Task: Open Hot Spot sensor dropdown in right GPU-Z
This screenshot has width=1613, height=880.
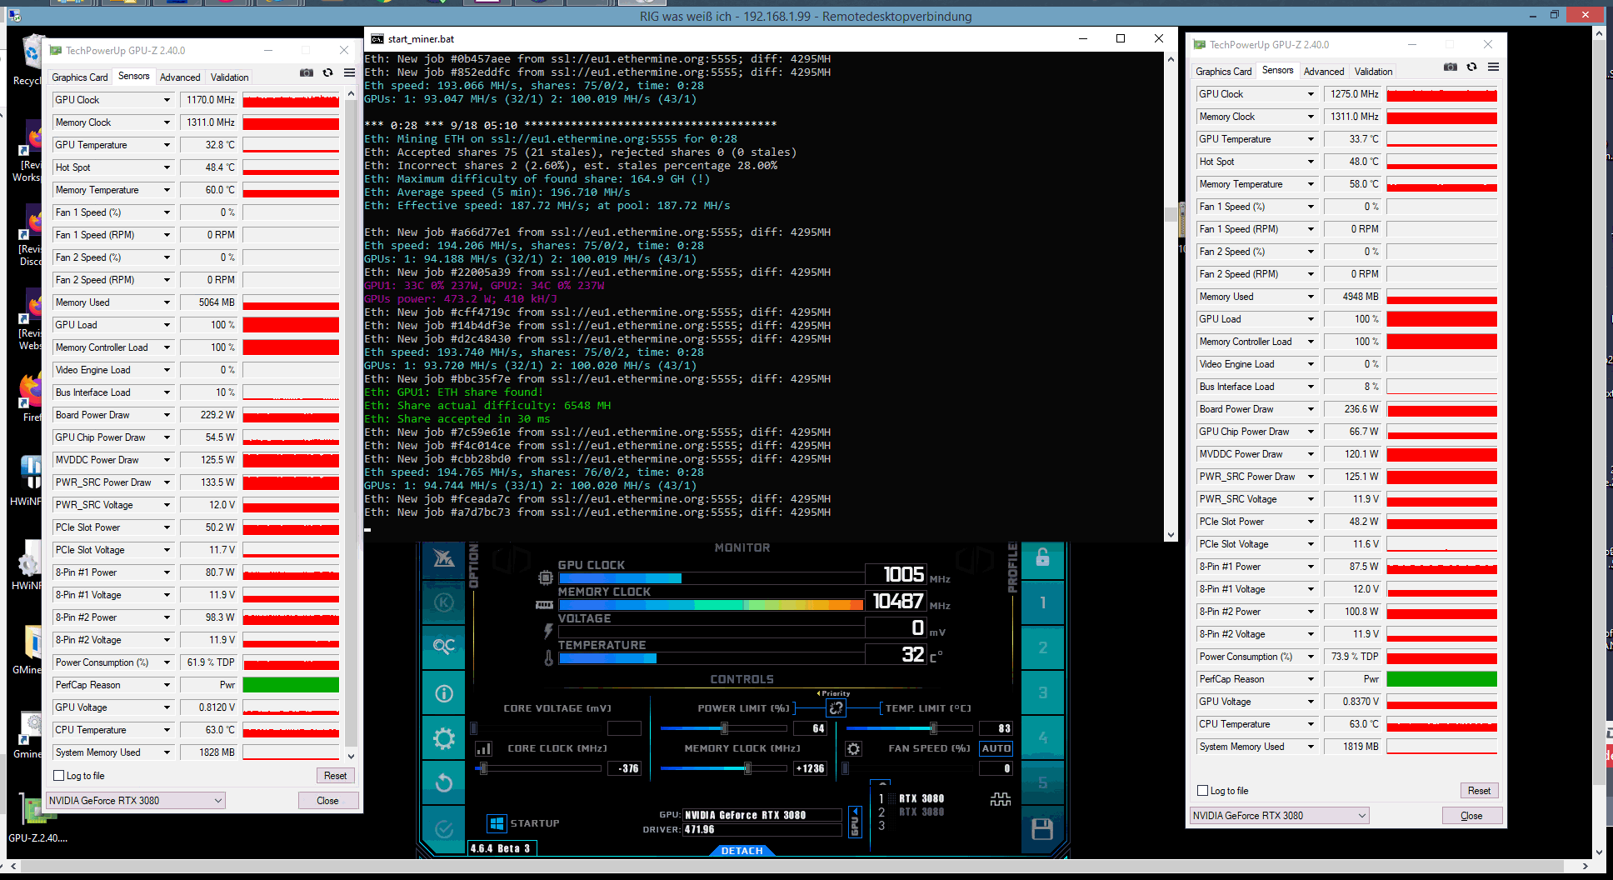Action: (1311, 161)
